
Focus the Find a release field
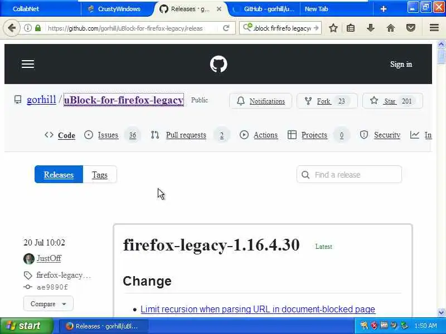point(349,174)
